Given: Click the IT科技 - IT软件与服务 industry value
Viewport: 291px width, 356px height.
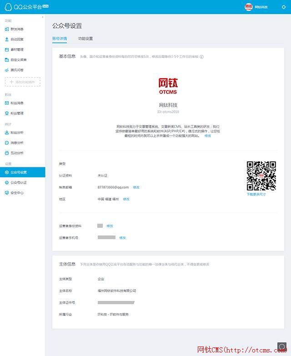Looking at the screenshot, I should [x=113, y=315].
